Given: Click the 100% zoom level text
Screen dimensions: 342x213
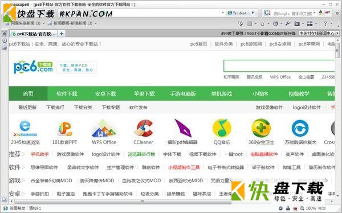Looking at the screenshot, I should [311, 208].
